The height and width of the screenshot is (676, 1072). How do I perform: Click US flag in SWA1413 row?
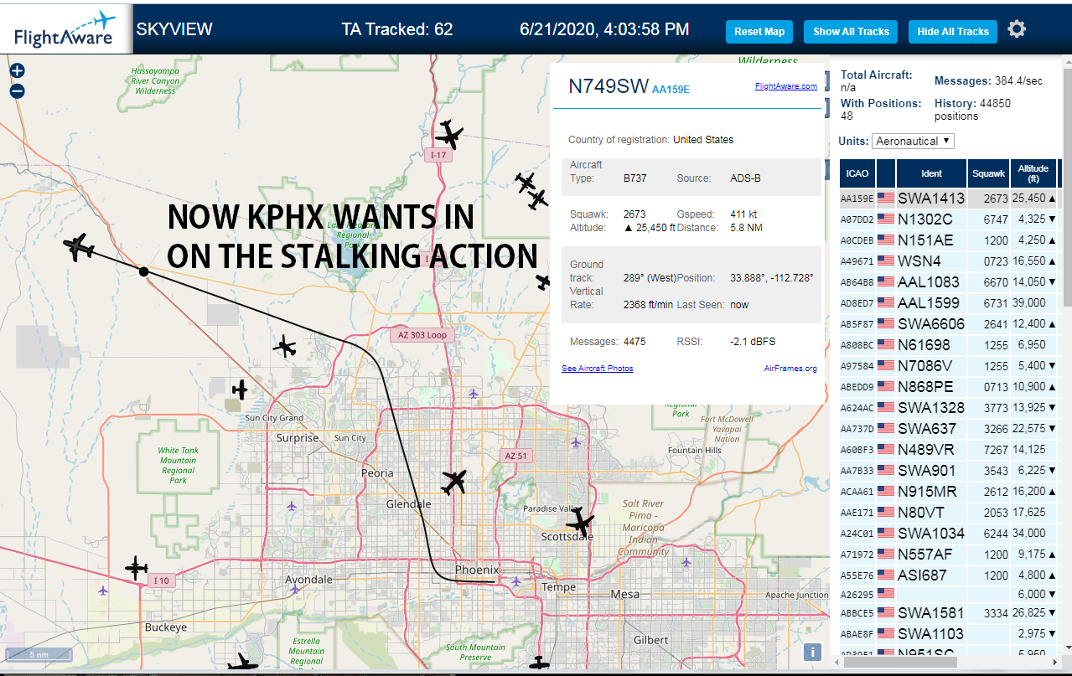click(885, 199)
